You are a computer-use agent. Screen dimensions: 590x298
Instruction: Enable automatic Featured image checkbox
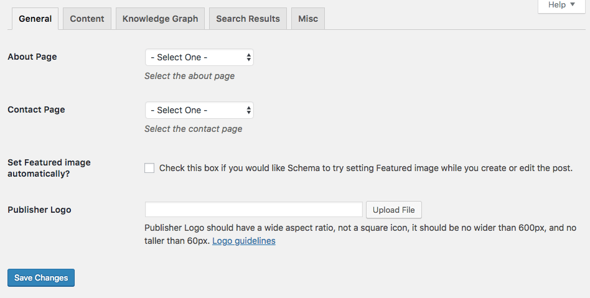point(149,168)
